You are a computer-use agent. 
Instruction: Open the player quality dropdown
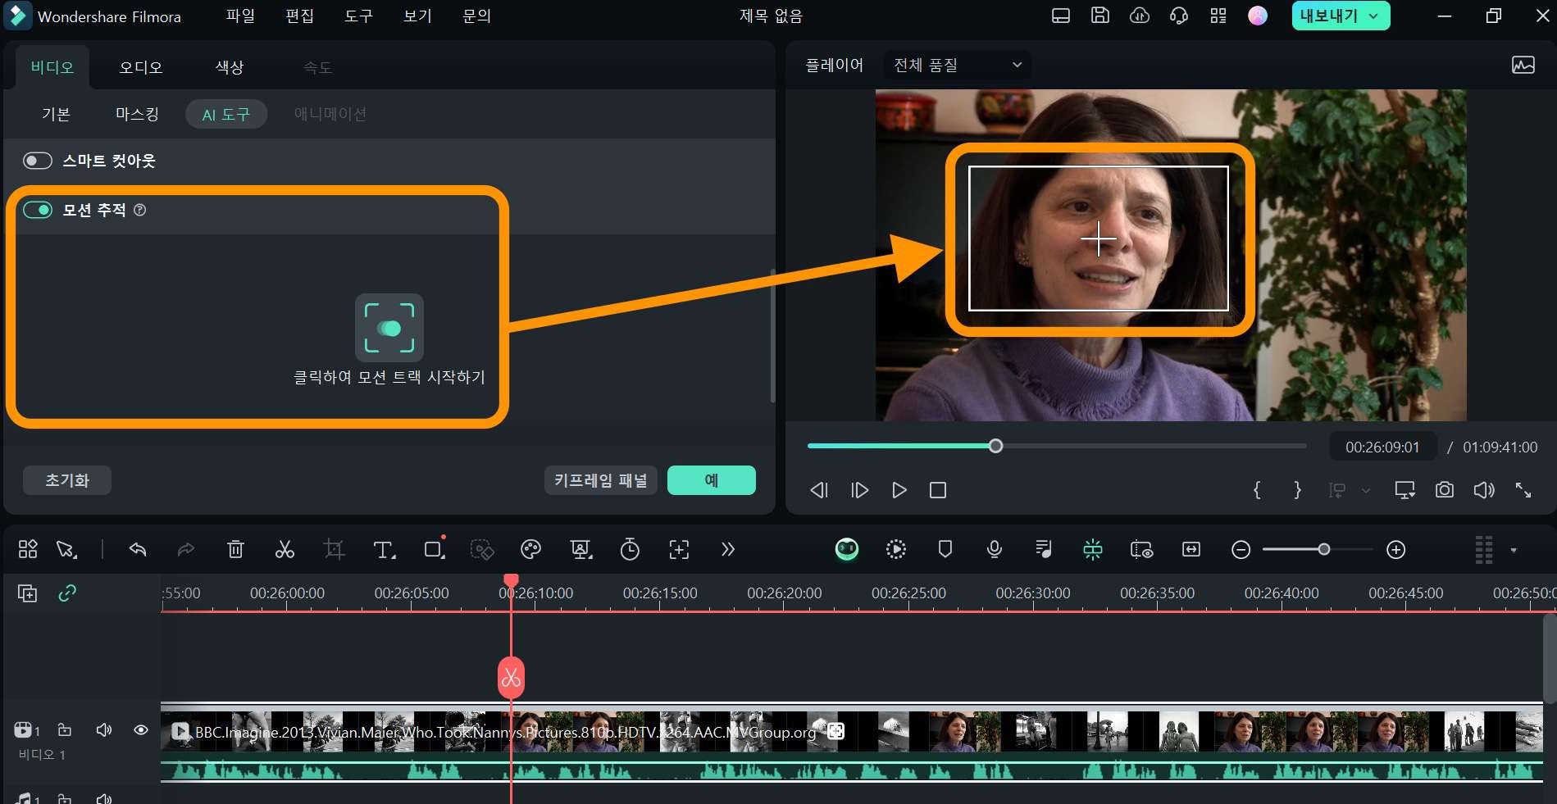958,65
